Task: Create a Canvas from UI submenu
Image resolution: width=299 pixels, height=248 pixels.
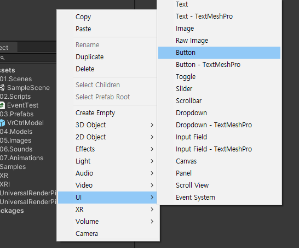Action: 219,161
